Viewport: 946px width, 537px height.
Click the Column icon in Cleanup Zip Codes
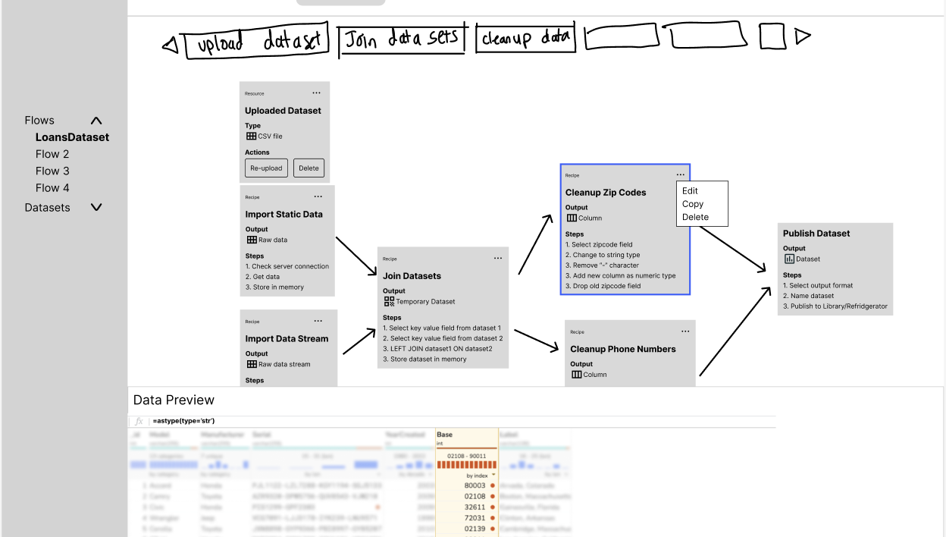click(x=572, y=218)
